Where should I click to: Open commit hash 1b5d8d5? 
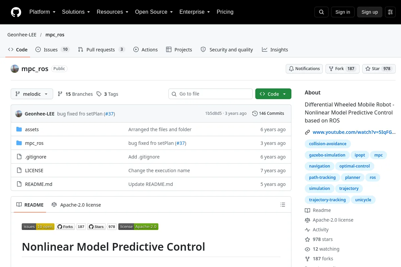click(213, 113)
